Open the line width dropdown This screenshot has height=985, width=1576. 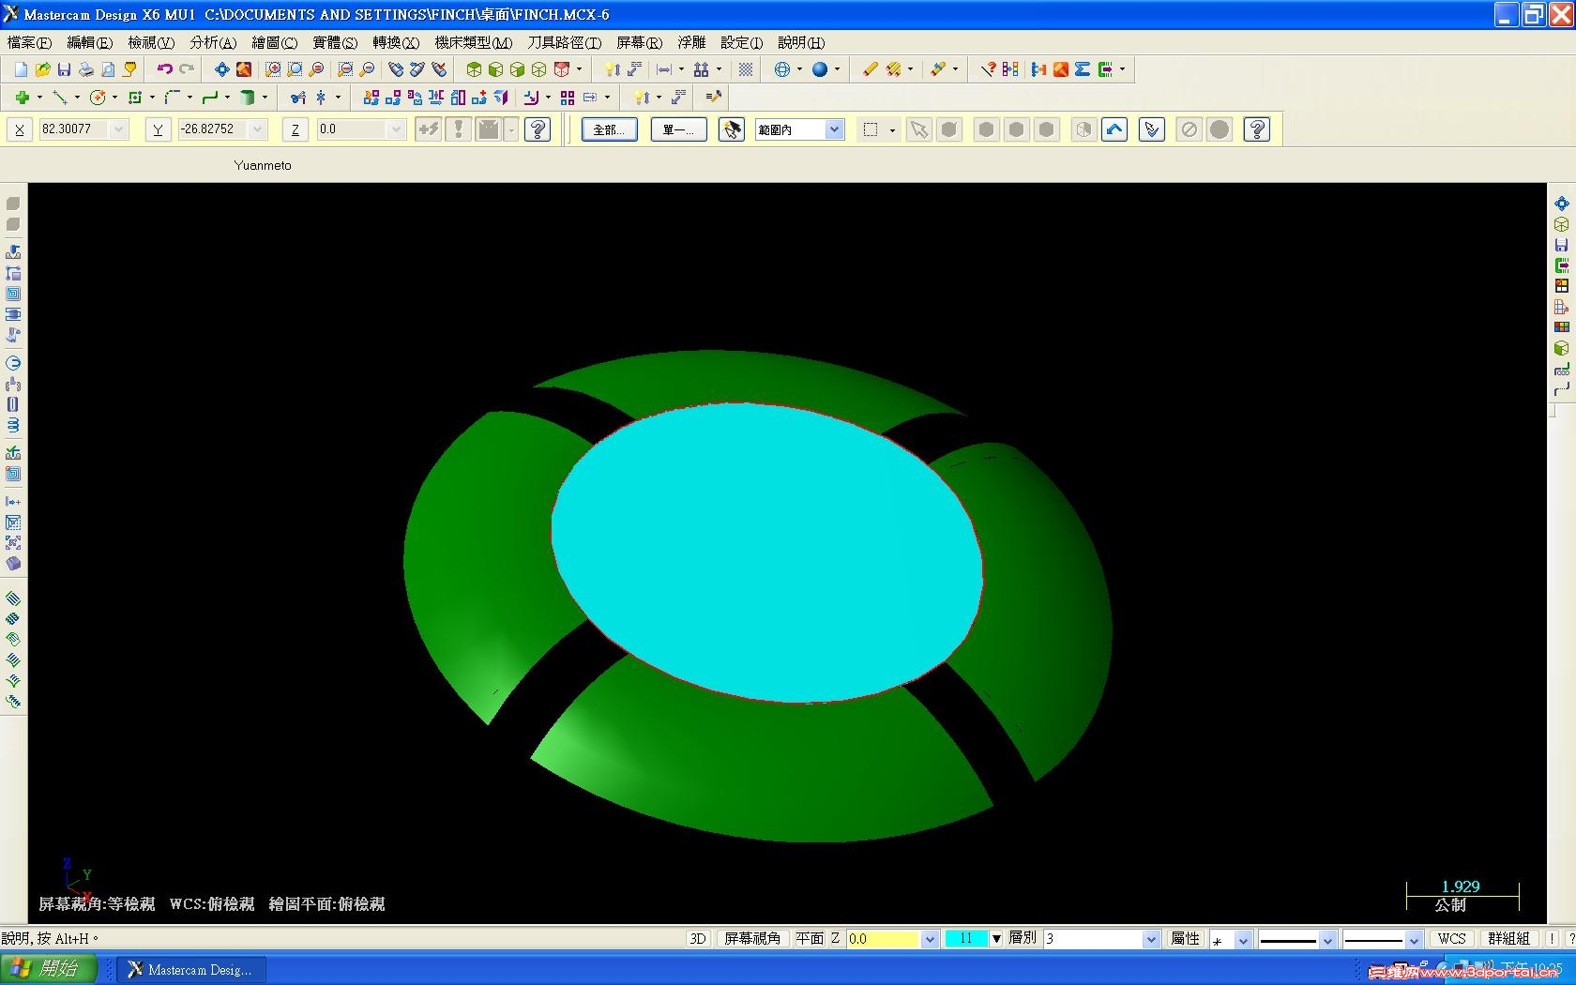pos(1414,939)
